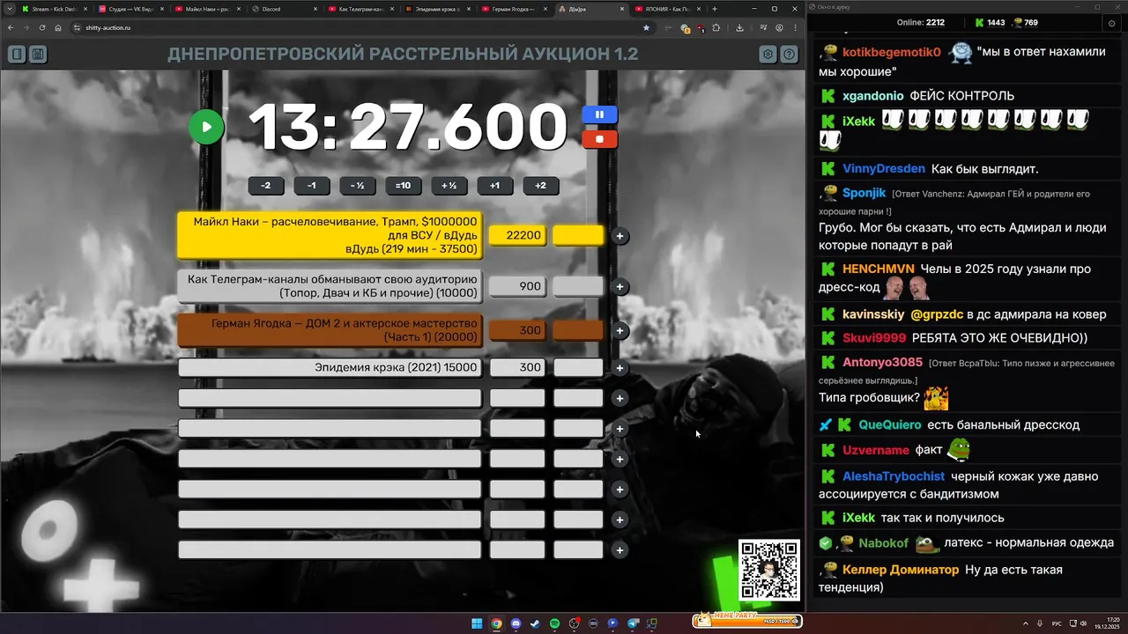Click plus button on Герман Ягодка lot
Image resolution: width=1128 pixels, height=634 pixels.
[x=620, y=330]
